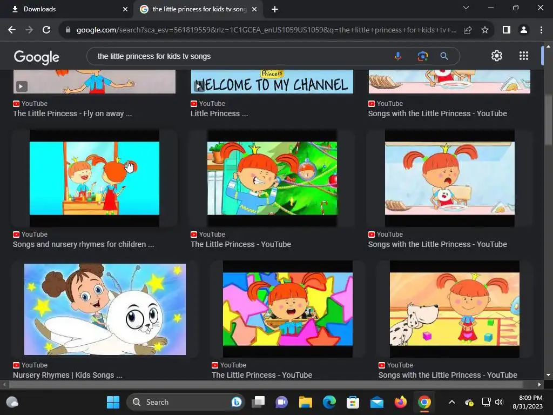Open 'Songs and nursery rhymes for children' link
Viewport: 553px width, 415px height.
point(83,244)
